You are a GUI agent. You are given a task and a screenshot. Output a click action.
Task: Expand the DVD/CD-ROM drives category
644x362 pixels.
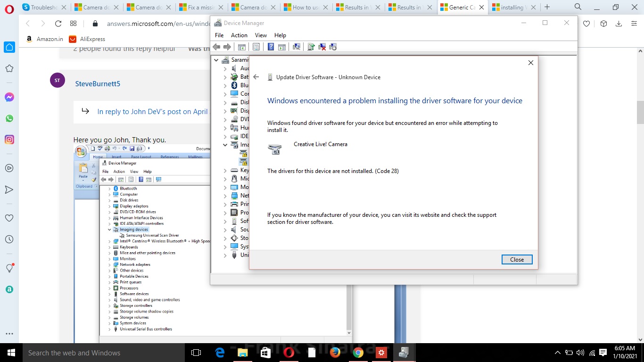pyautogui.click(x=225, y=119)
